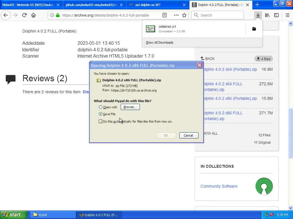Bookmark this page with the star
The image size is (293, 219).
pos(184,15)
